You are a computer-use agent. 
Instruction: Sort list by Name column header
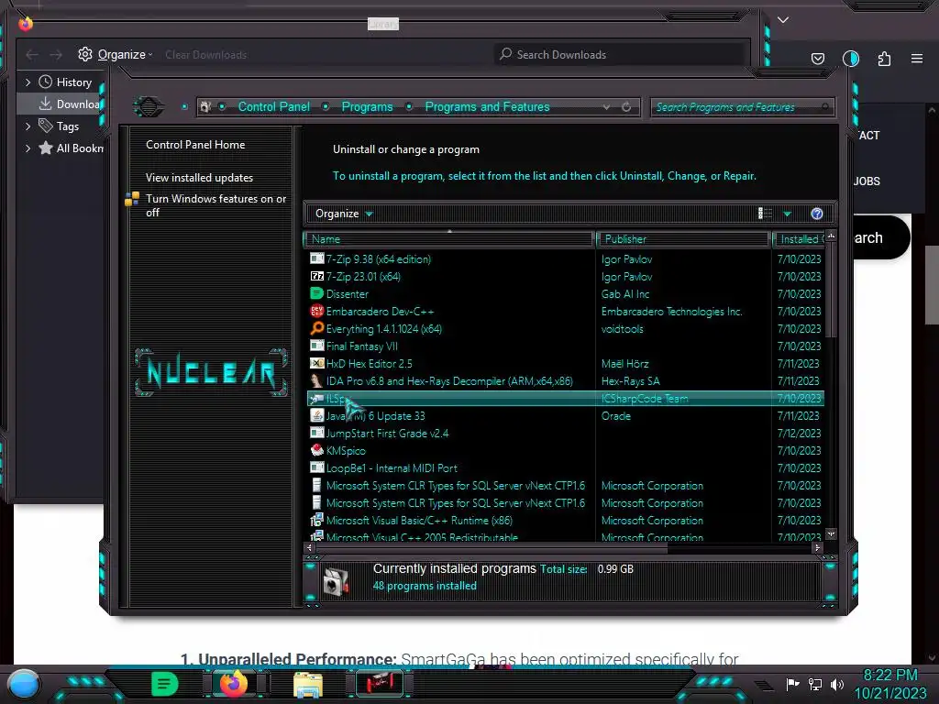[x=449, y=239]
